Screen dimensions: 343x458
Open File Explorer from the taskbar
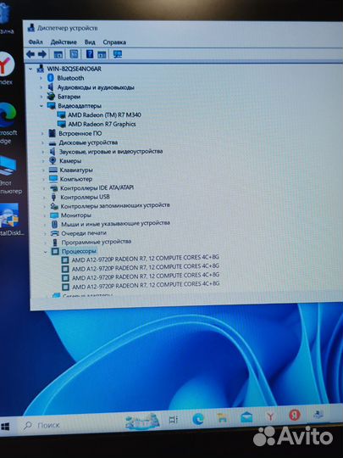click(222, 418)
